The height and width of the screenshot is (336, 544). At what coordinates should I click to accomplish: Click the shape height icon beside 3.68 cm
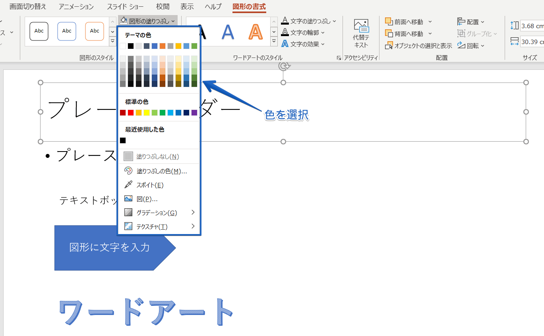pyautogui.click(x=514, y=26)
